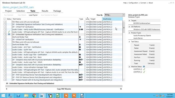
Task: Open Configuration link
Action: (133, 3)
